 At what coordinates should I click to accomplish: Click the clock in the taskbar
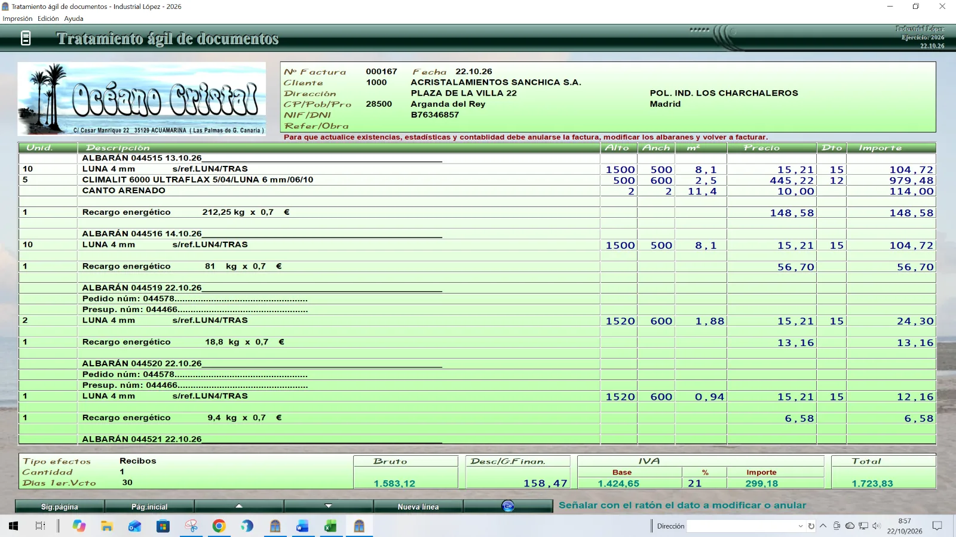click(x=905, y=526)
